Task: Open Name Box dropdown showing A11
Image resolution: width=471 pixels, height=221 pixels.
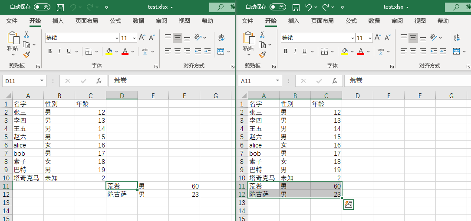Action: coord(277,81)
